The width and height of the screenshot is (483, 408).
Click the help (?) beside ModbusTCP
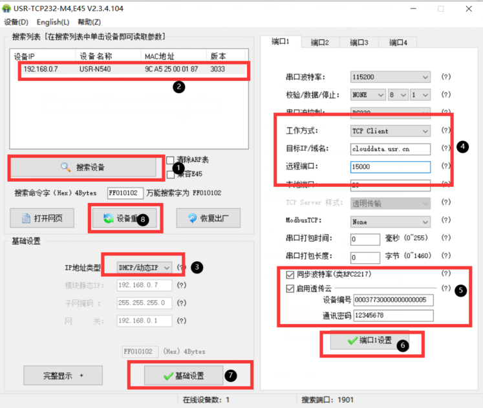[x=445, y=221]
